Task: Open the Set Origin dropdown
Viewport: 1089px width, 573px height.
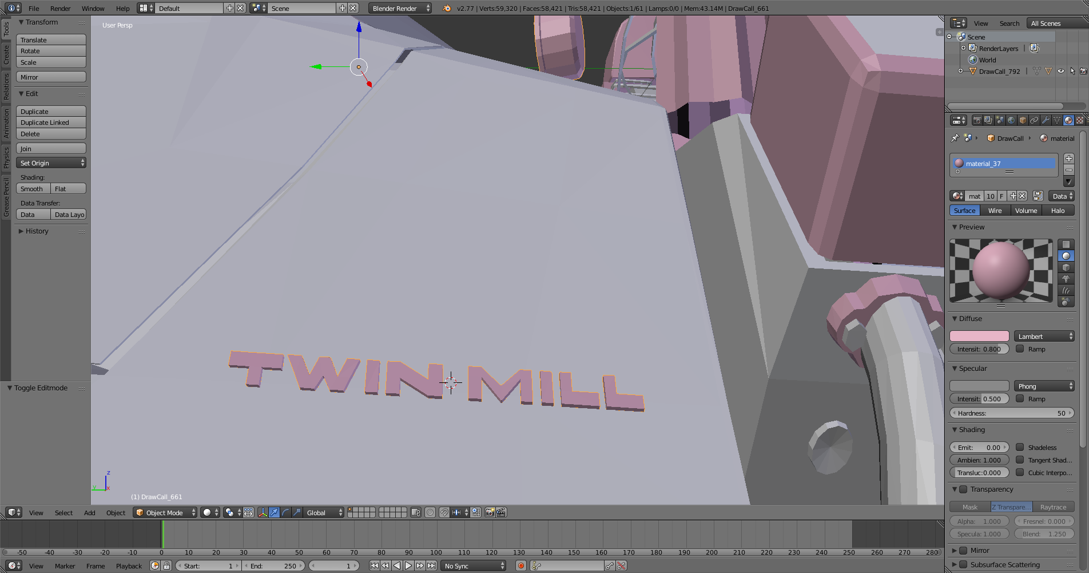Action: click(51, 163)
